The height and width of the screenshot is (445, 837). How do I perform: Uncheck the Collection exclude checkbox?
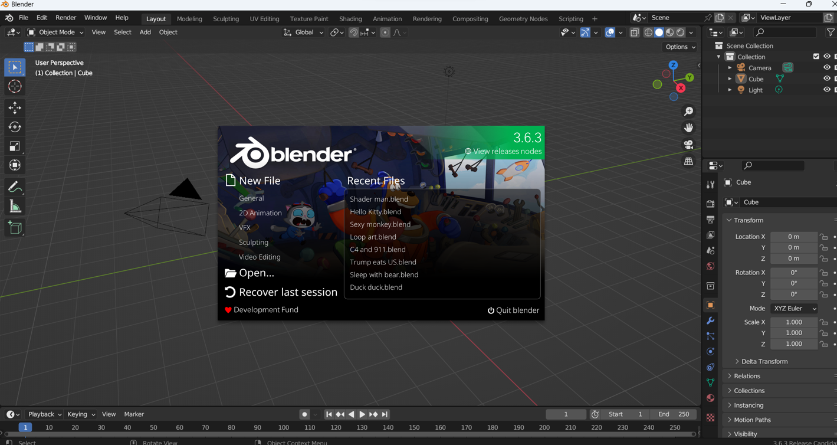point(816,57)
